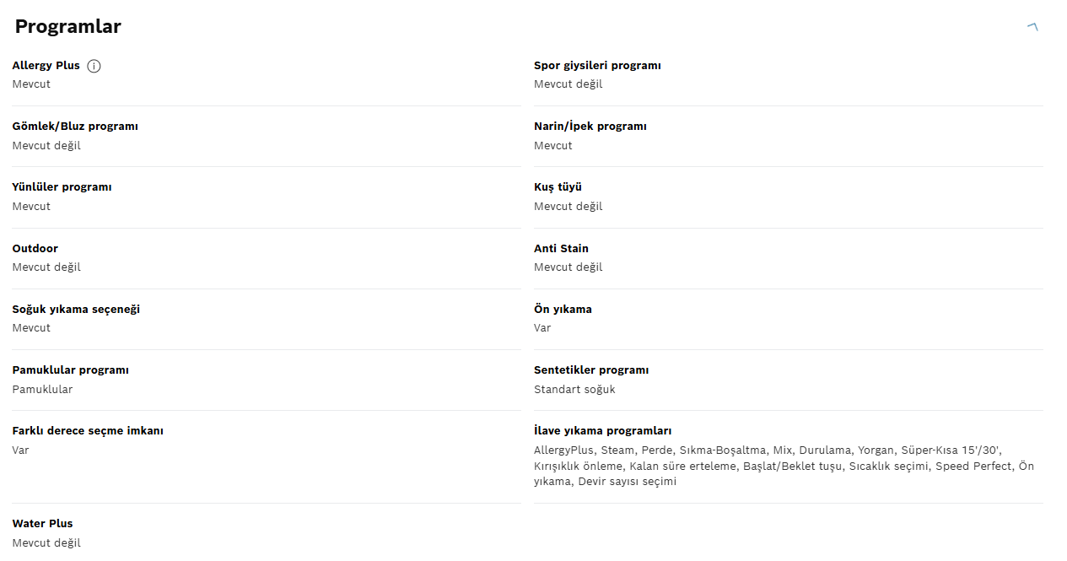1067x561 pixels.
Task: Click the Standart soğuk value text
Action: point(574,389)
